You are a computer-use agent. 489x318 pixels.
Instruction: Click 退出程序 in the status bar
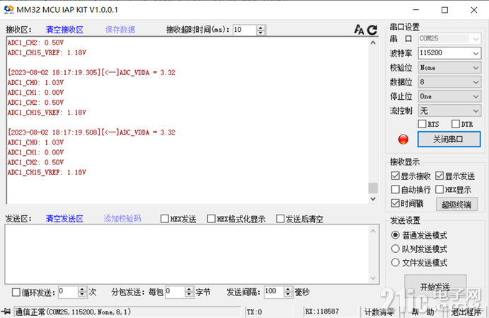point(466,312)
